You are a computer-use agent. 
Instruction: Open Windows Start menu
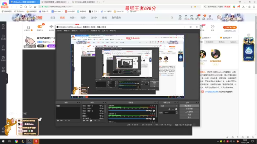click(x=3, y=141)
